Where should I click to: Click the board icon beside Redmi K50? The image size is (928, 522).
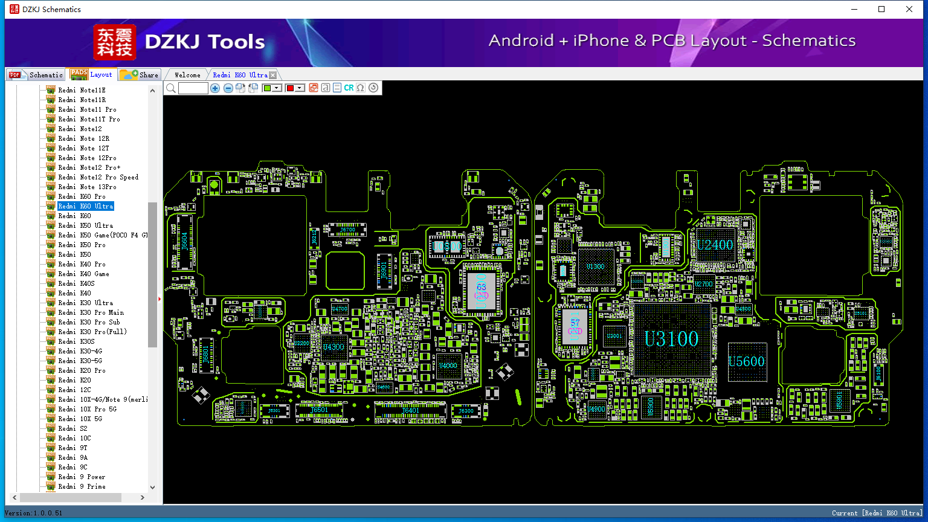pyautogui.click(x=51, y=254)
